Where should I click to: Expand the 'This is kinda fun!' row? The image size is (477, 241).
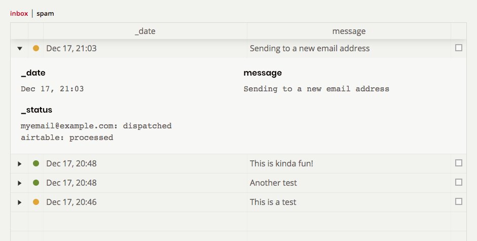(20, 163)
